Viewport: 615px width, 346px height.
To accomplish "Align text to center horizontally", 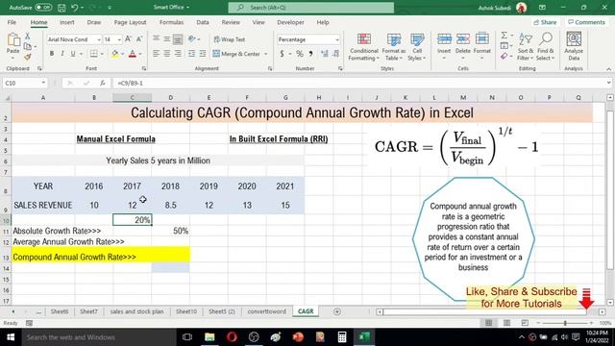I will coord(167,54).
